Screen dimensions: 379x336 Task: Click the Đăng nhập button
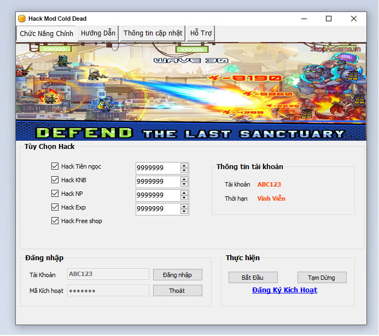(178, 275)
